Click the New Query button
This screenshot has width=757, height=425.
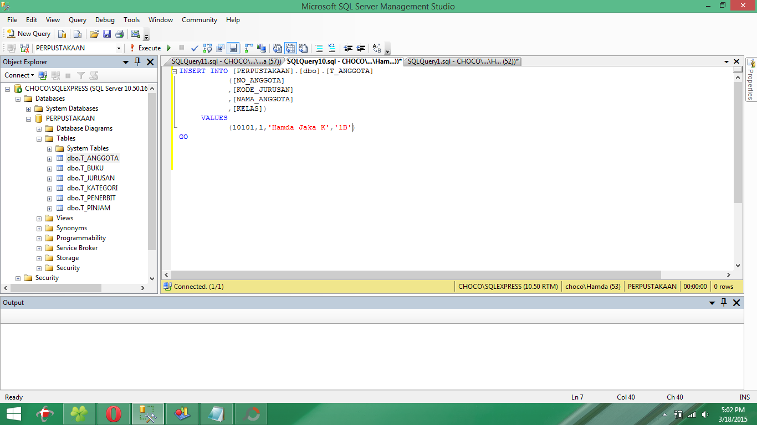tap(29, 34)
